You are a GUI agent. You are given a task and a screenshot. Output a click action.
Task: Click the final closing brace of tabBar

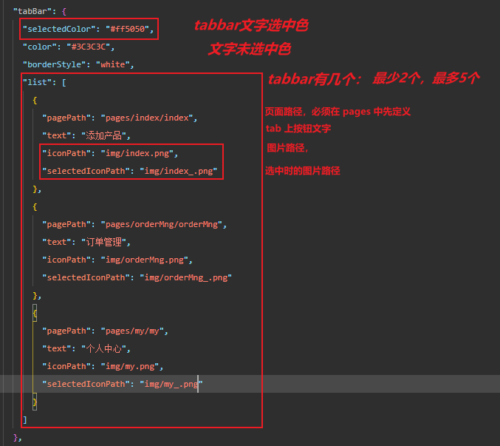pos(16,437)
